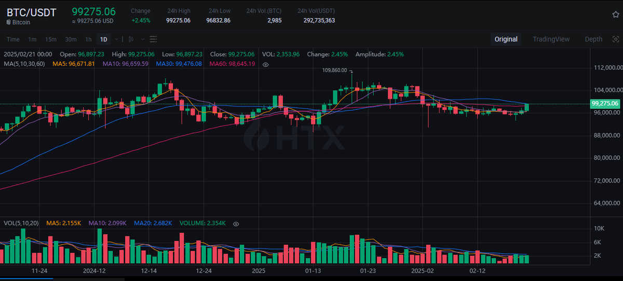Select the 1h interval
This screenshot has width=623, height=281.
coord(88,39)
